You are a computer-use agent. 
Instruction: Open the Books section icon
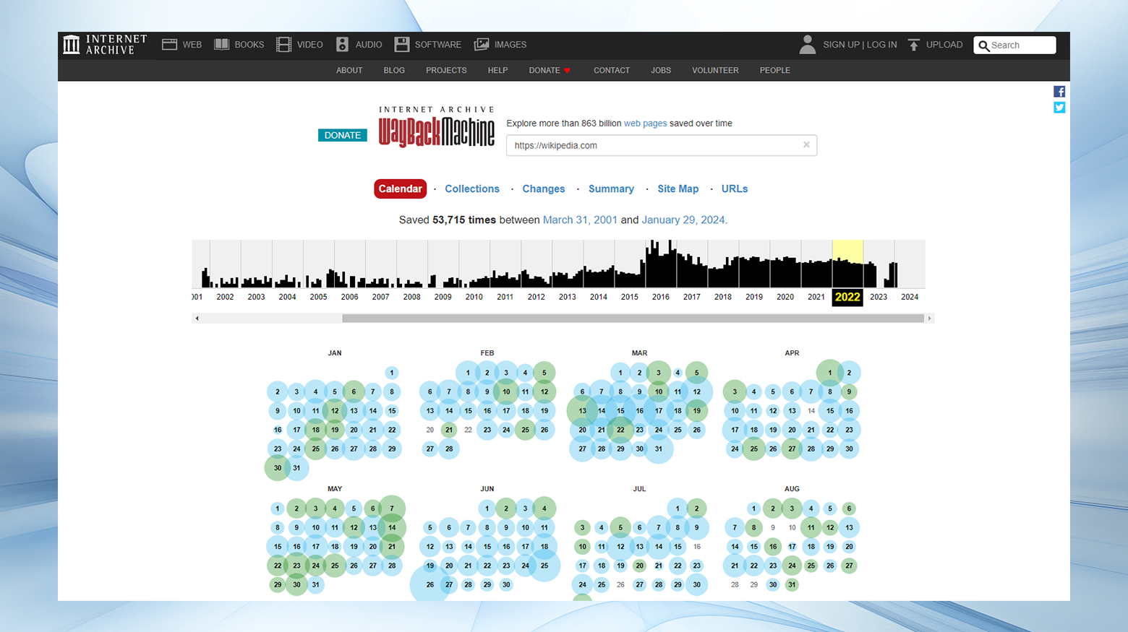coord(222,45)
